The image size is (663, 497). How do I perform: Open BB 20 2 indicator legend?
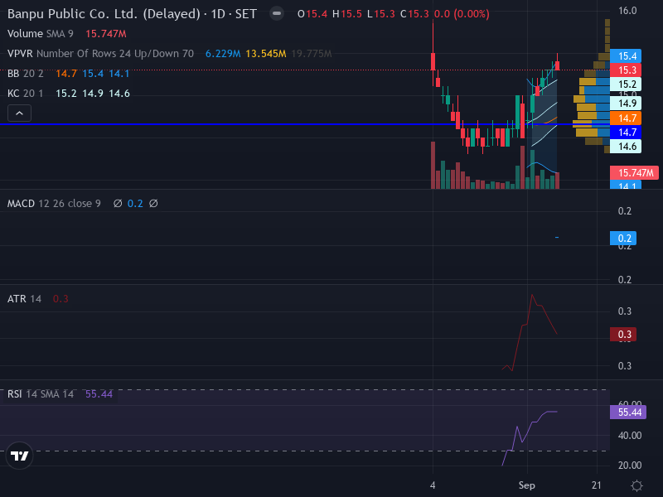pos(26,74)
